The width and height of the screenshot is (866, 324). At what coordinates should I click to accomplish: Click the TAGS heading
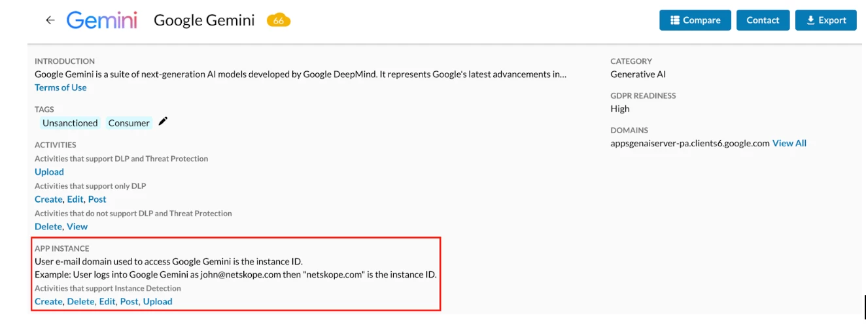pyautogui.click(x=44, y=108)
